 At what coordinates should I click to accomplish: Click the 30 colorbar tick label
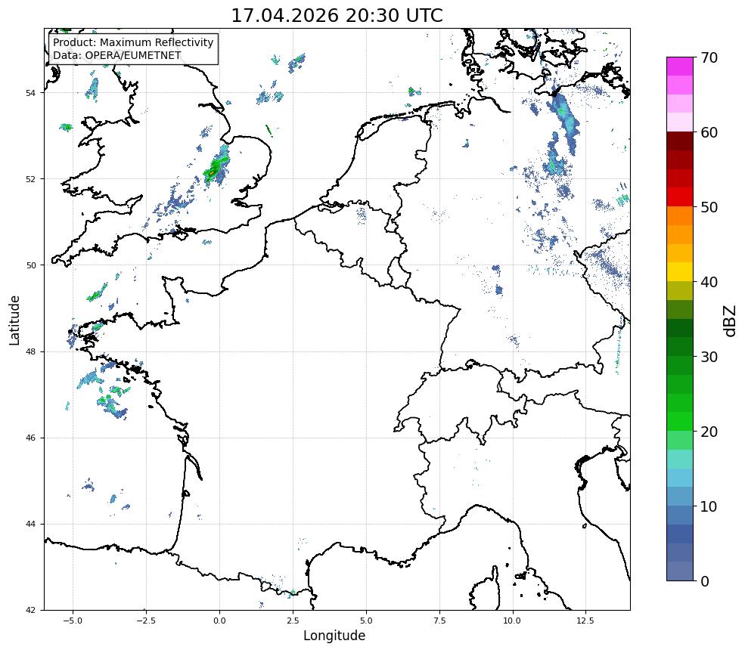click(x=709, y=357)
